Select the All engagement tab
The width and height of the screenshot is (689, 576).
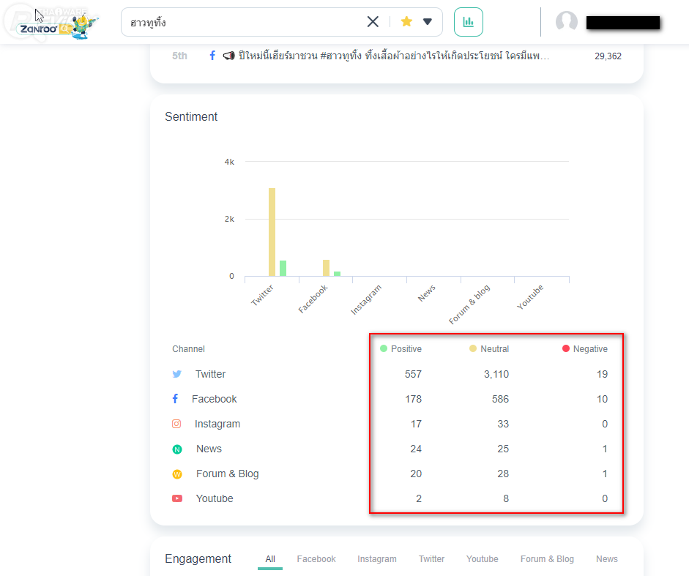coord(270,559)
